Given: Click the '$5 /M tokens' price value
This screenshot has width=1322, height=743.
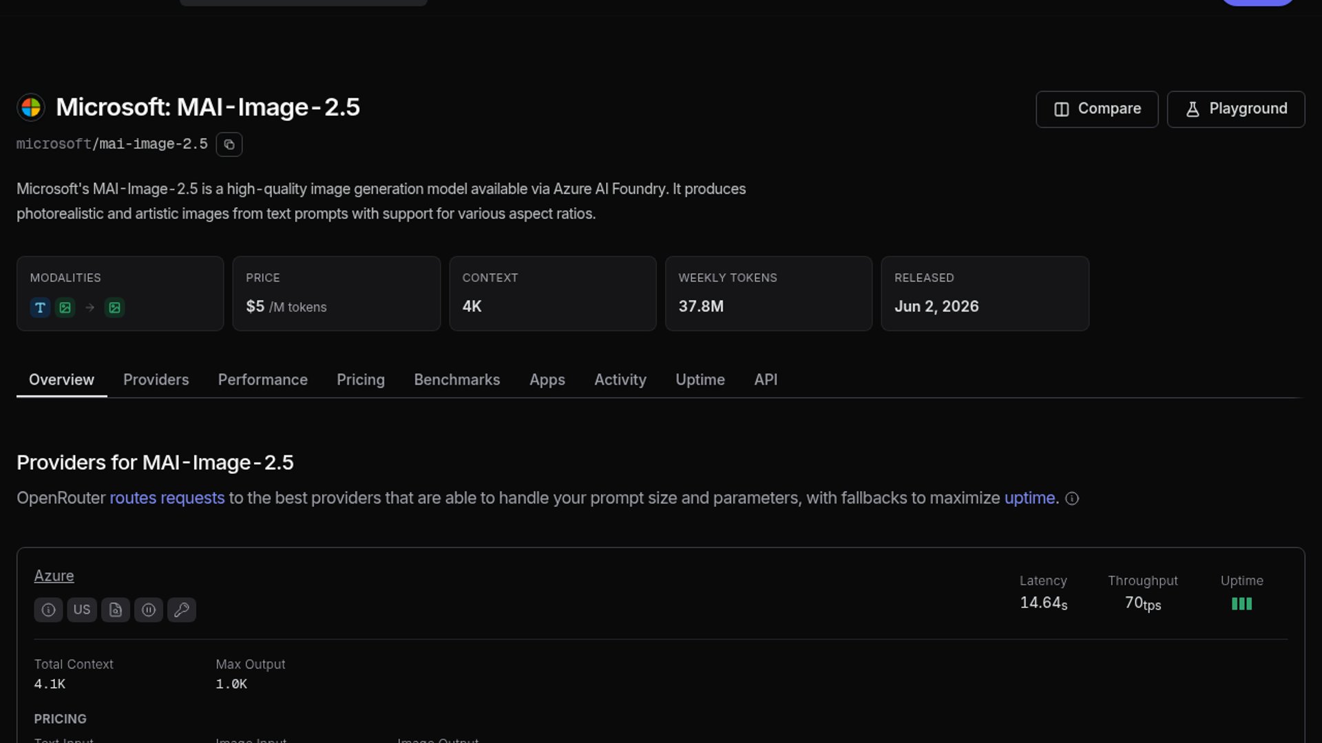Looking at the screenshot, I should point(286,307).
